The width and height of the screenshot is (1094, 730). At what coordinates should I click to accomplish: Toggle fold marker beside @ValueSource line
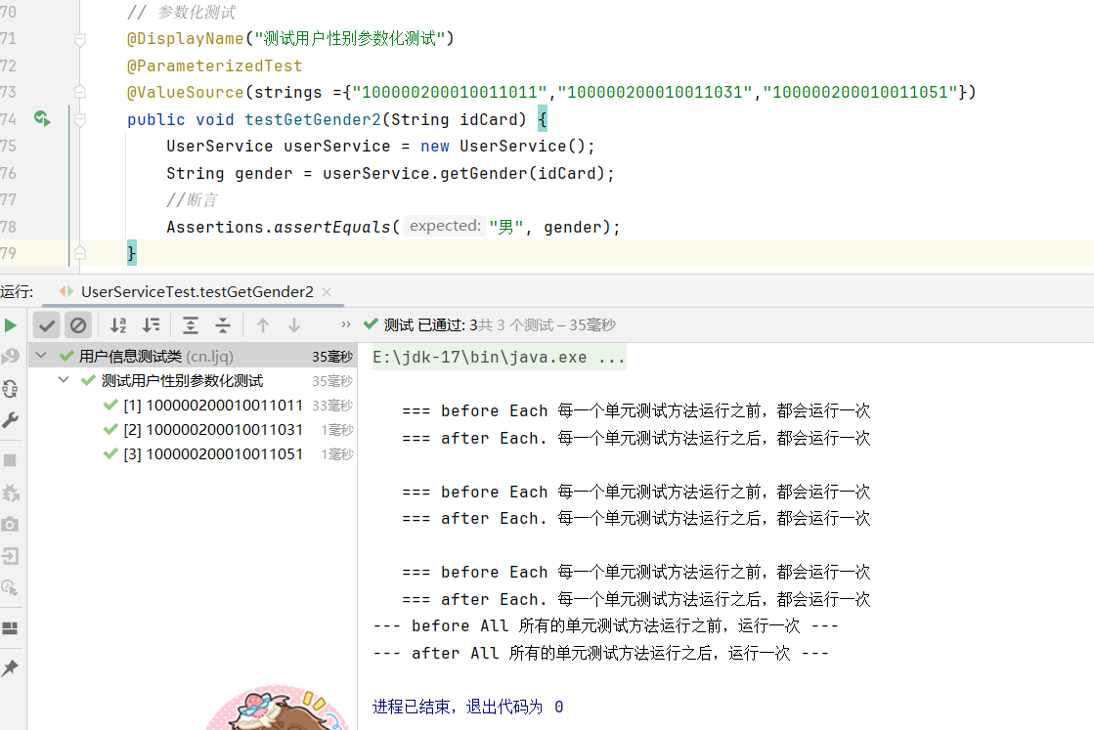[80, 92]
